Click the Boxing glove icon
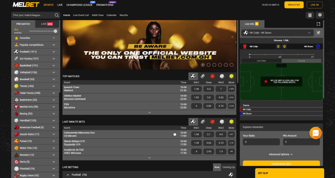 [17, 114]
